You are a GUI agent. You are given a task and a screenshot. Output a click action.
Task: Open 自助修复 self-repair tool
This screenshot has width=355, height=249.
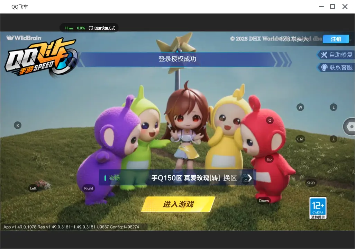pos(337,55)
